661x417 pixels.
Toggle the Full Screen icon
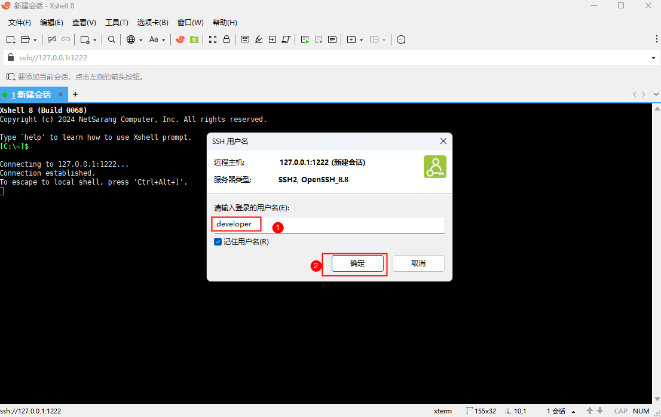point(213,39)
